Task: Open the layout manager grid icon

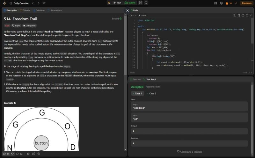Action: (x=215, y=3)
